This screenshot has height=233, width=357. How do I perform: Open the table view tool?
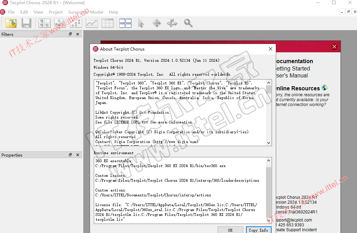(x=107, y=23)
